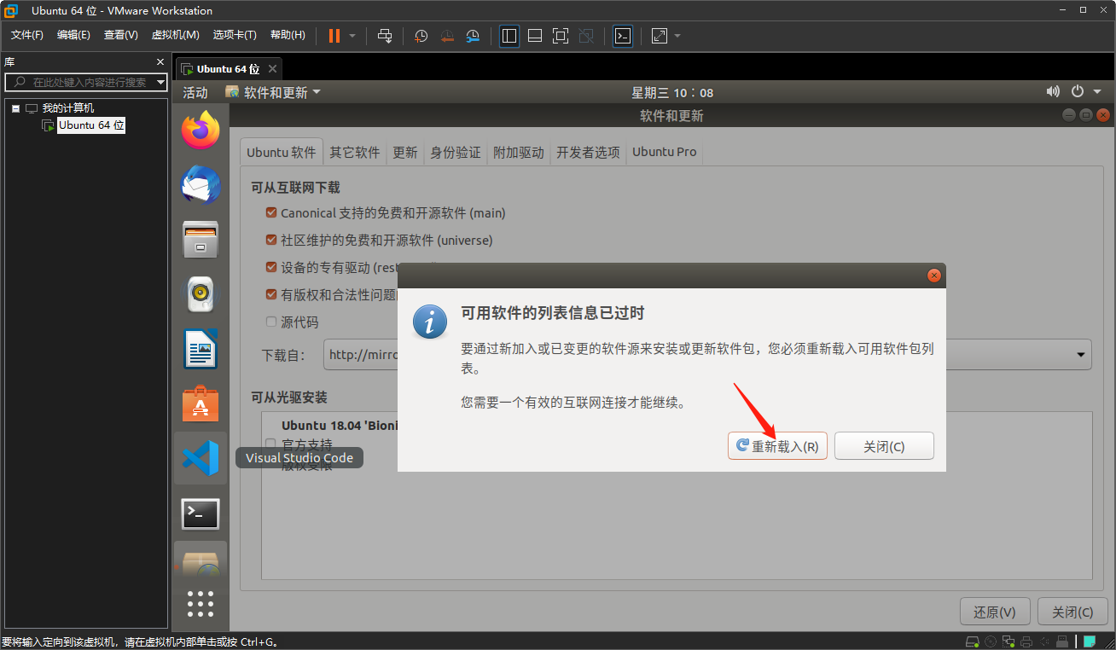Open Ubuntu Software store dock icon
The image size is (1116, 650).
201,403
